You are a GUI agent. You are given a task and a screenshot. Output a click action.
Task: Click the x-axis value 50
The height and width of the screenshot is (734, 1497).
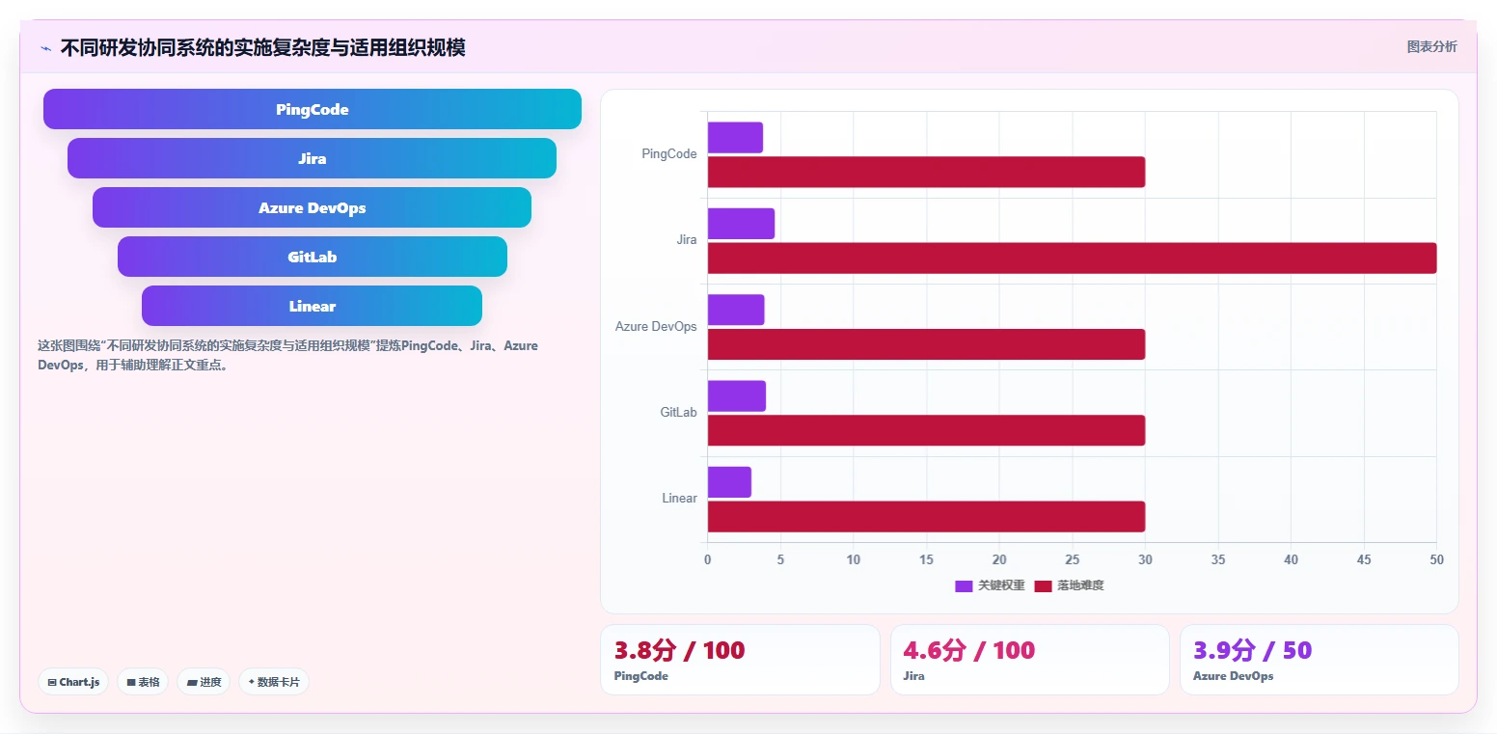point(1436,559)
